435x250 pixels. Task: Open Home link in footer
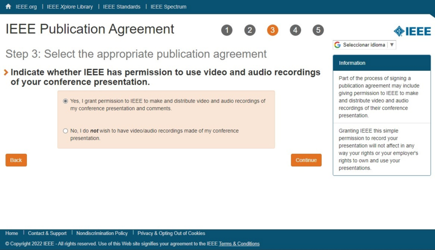[11, 233]
